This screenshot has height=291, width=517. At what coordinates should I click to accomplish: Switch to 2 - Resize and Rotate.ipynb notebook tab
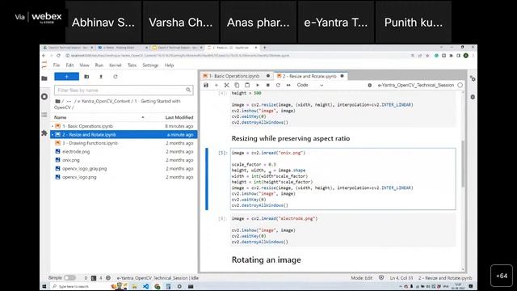309,76
